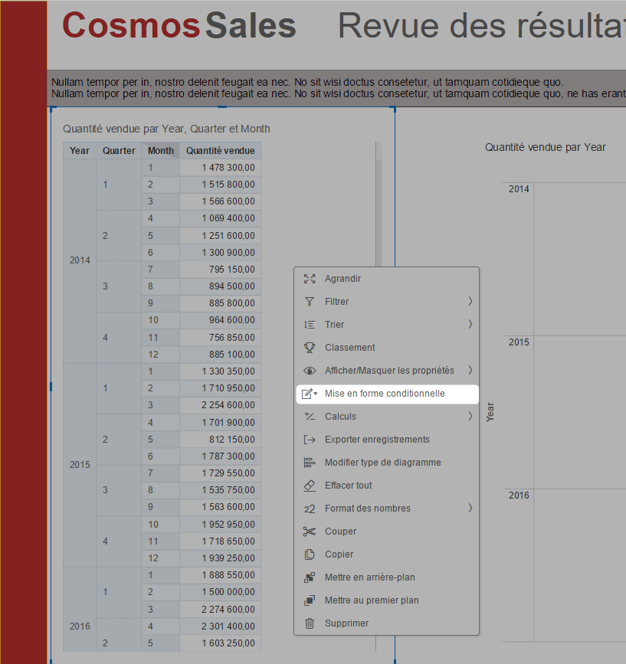
Task: Expand the Filtrer submenu arrow
Action: coord(470,301)
